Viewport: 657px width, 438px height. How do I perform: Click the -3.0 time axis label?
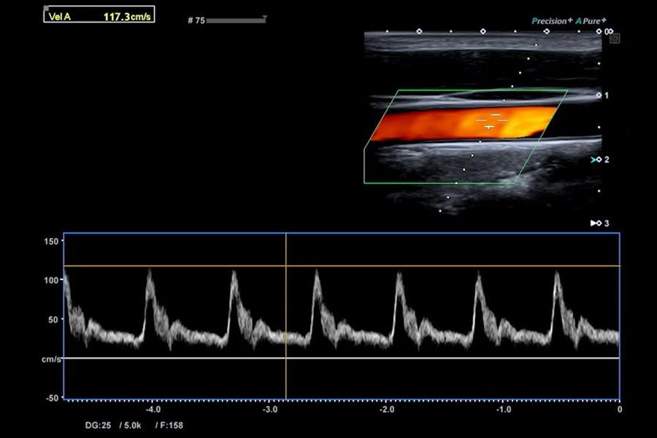[270, 410]
